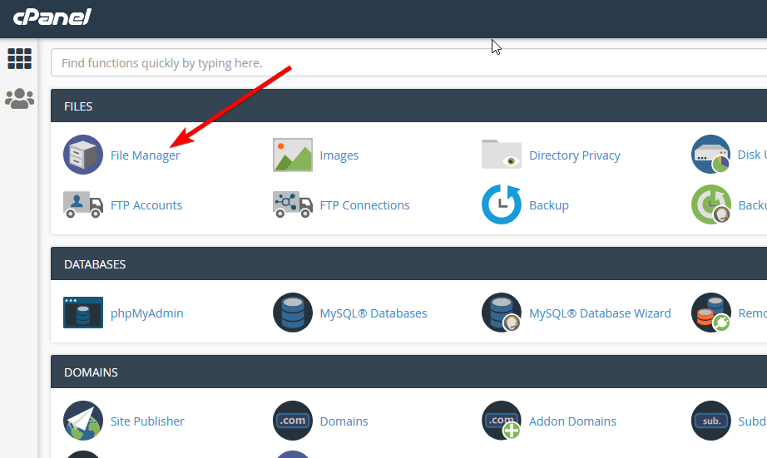The width and height of the screenshot is (767, 458).
Task: Open the Home grid icon in sidebar
Action: [x=20, y=59]
